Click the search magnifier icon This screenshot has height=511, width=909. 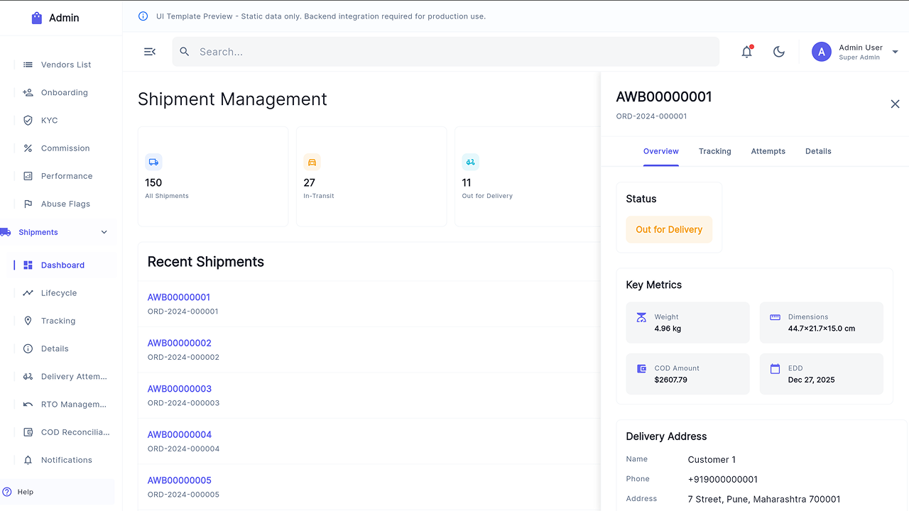click(185, 52)
